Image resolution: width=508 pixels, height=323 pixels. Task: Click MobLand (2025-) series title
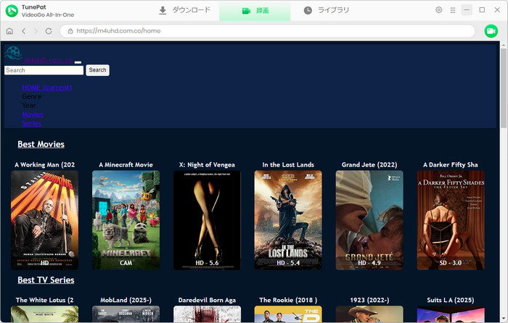pos(126,301)
